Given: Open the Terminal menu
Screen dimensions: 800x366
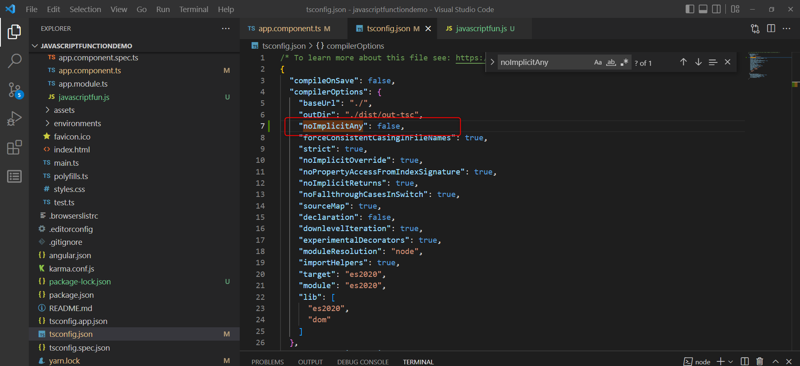Looking at the screenshot, I should 193,9.
